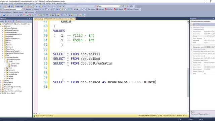The height and width of the screenshot is (121, 215).
Task: Click the Save All icon
Action: pyautogui.click(x=11, y=6)
